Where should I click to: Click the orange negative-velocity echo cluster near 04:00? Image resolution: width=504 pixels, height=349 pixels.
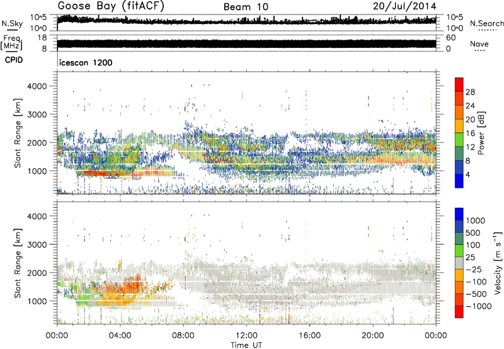tap(123, 286)
